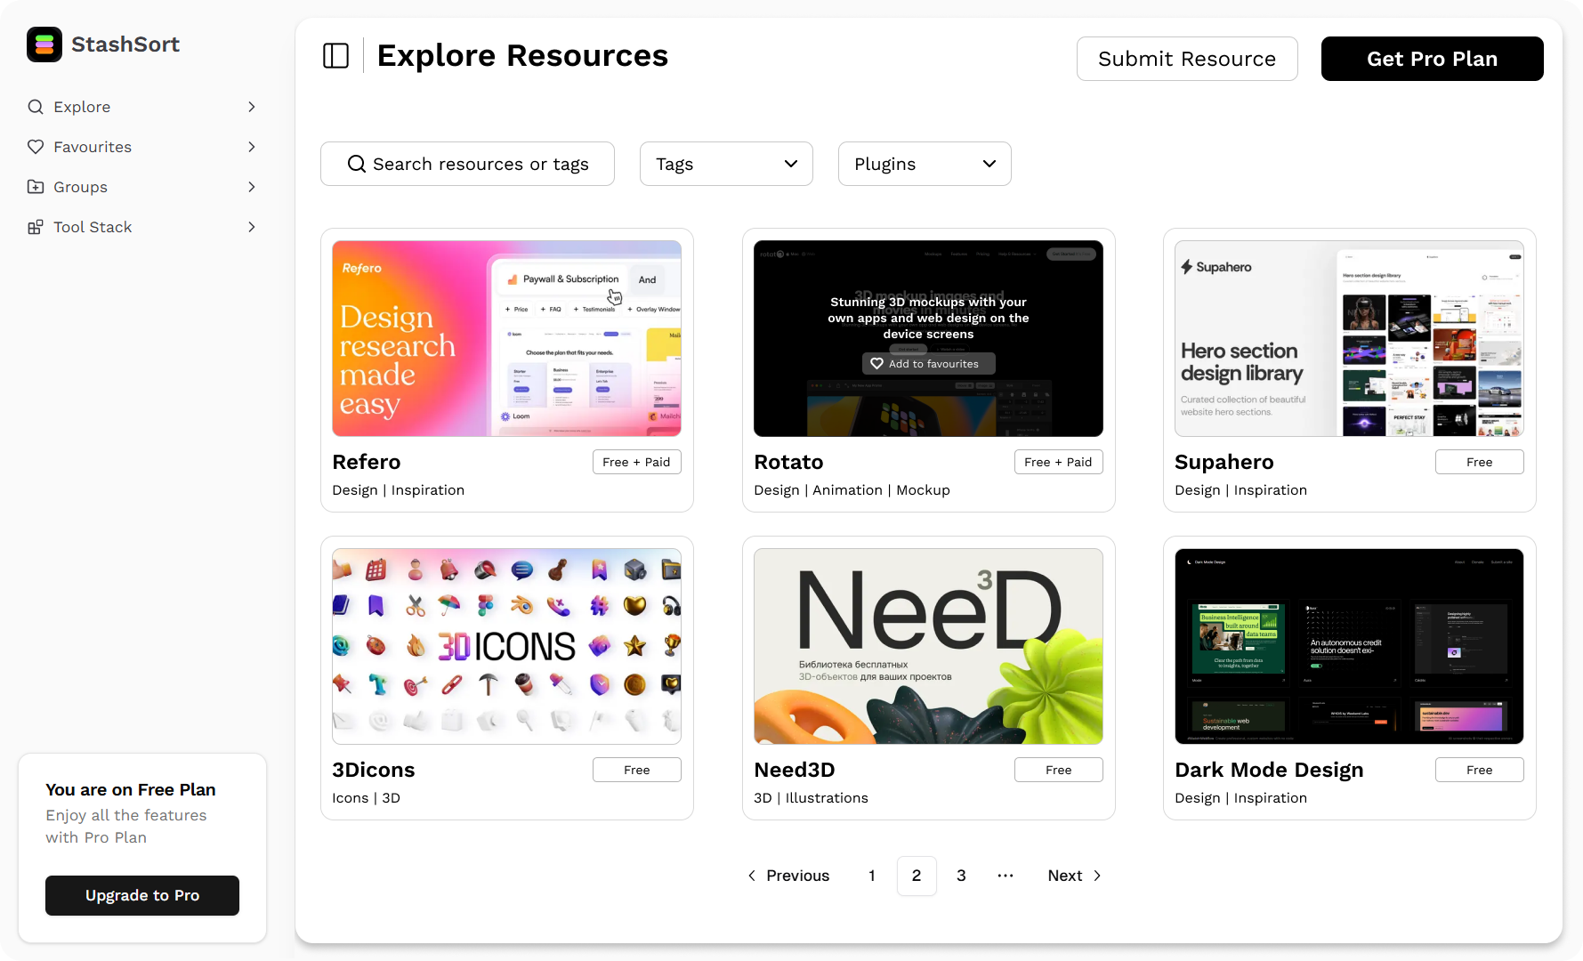Expand the Tool Stack sidebar chevron

[252, 227]
